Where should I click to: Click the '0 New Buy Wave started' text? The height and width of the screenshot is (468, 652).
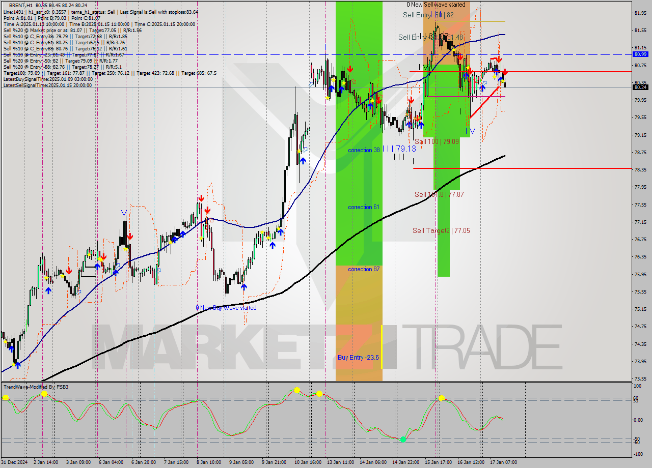click(x=226, y=308)
